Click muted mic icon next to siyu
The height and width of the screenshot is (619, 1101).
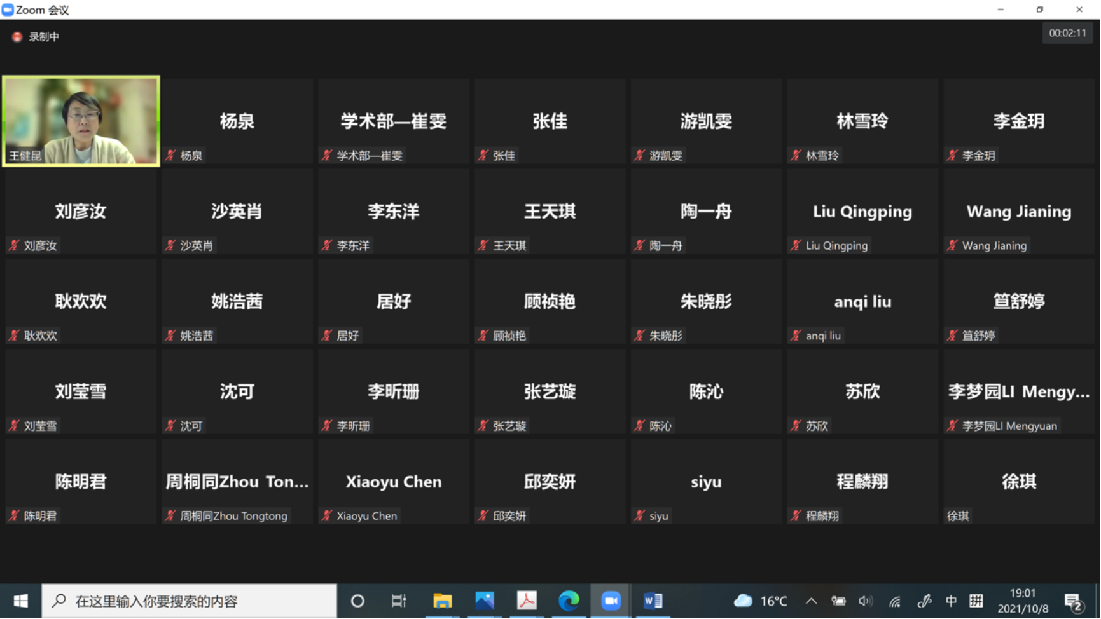click(x=639, y=516)
